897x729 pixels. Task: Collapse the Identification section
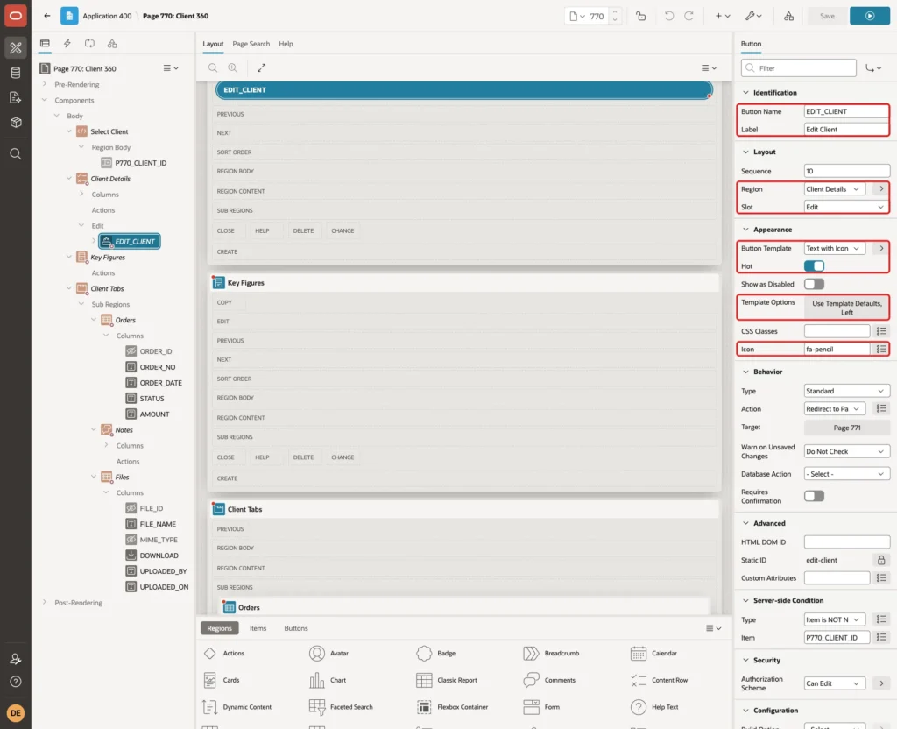pyautogui.click(x=745, y=93)
